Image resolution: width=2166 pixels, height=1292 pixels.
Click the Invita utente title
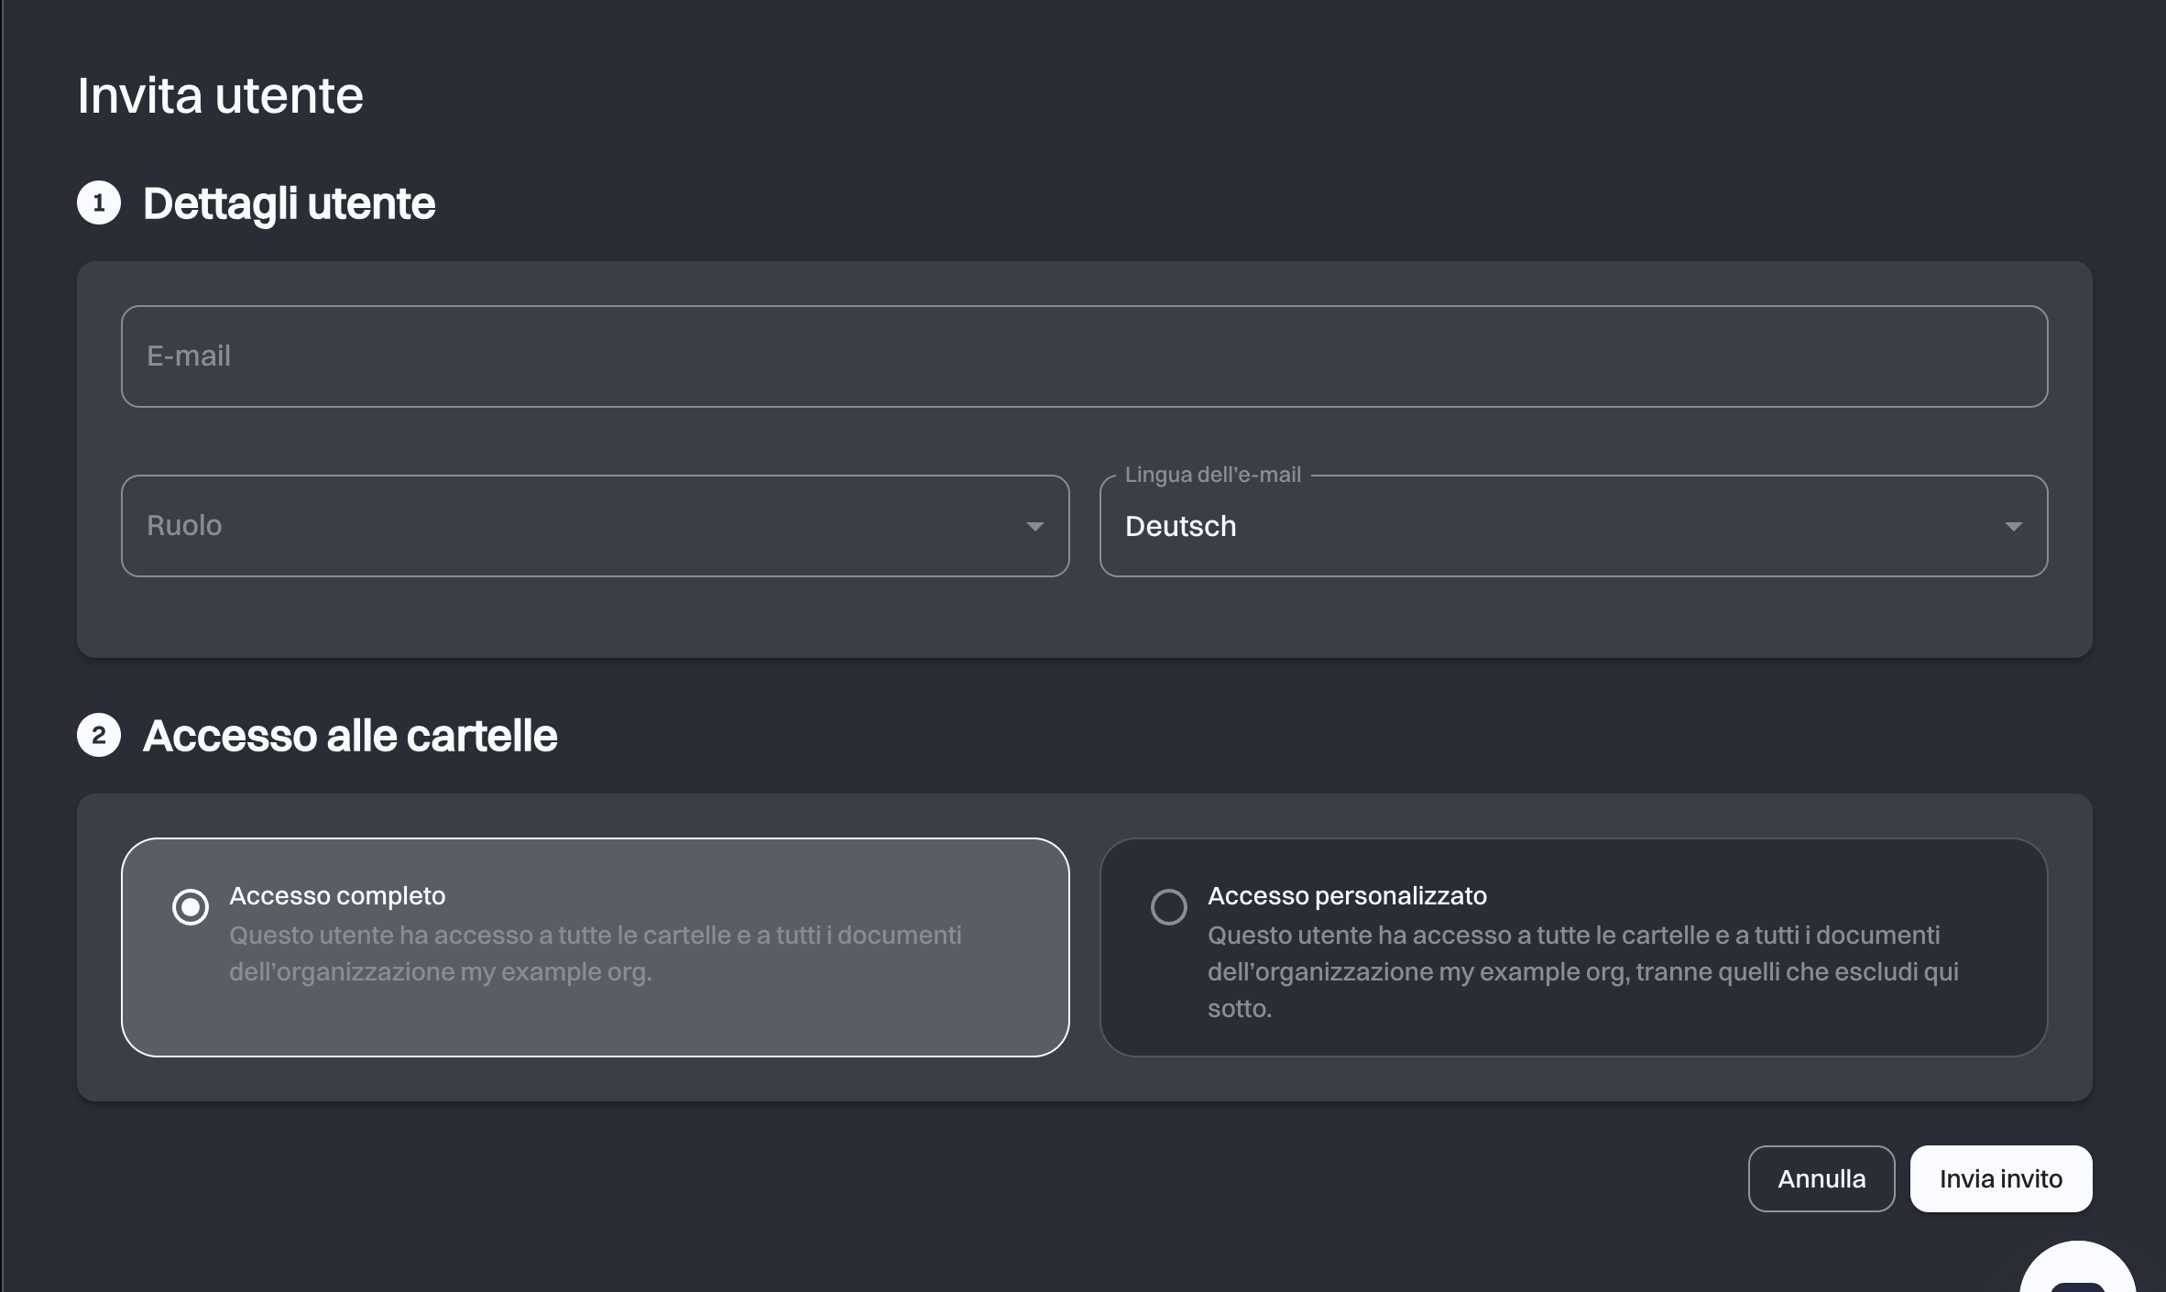click(x=220, y=95)
